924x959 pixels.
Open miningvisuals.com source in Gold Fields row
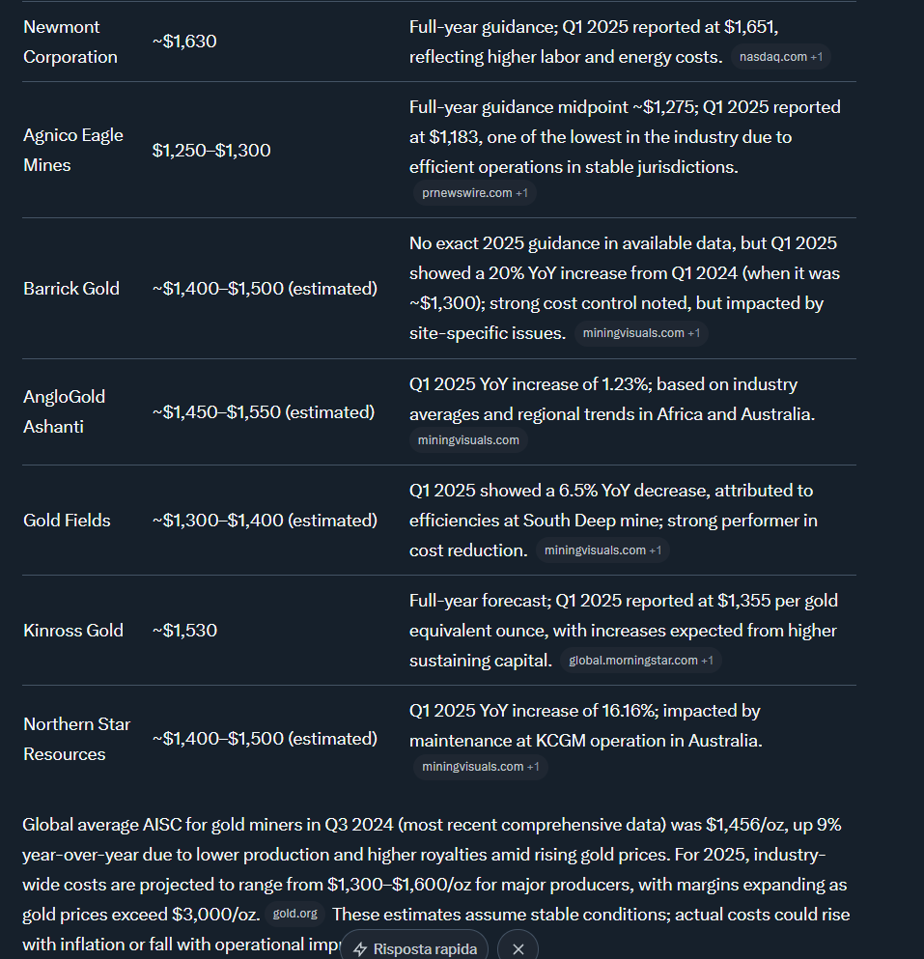603,550
